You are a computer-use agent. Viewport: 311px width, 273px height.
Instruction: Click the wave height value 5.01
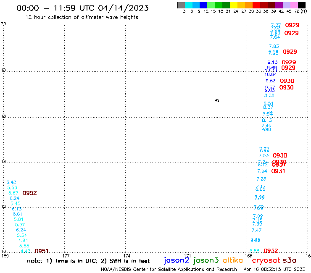coord(18,219)
